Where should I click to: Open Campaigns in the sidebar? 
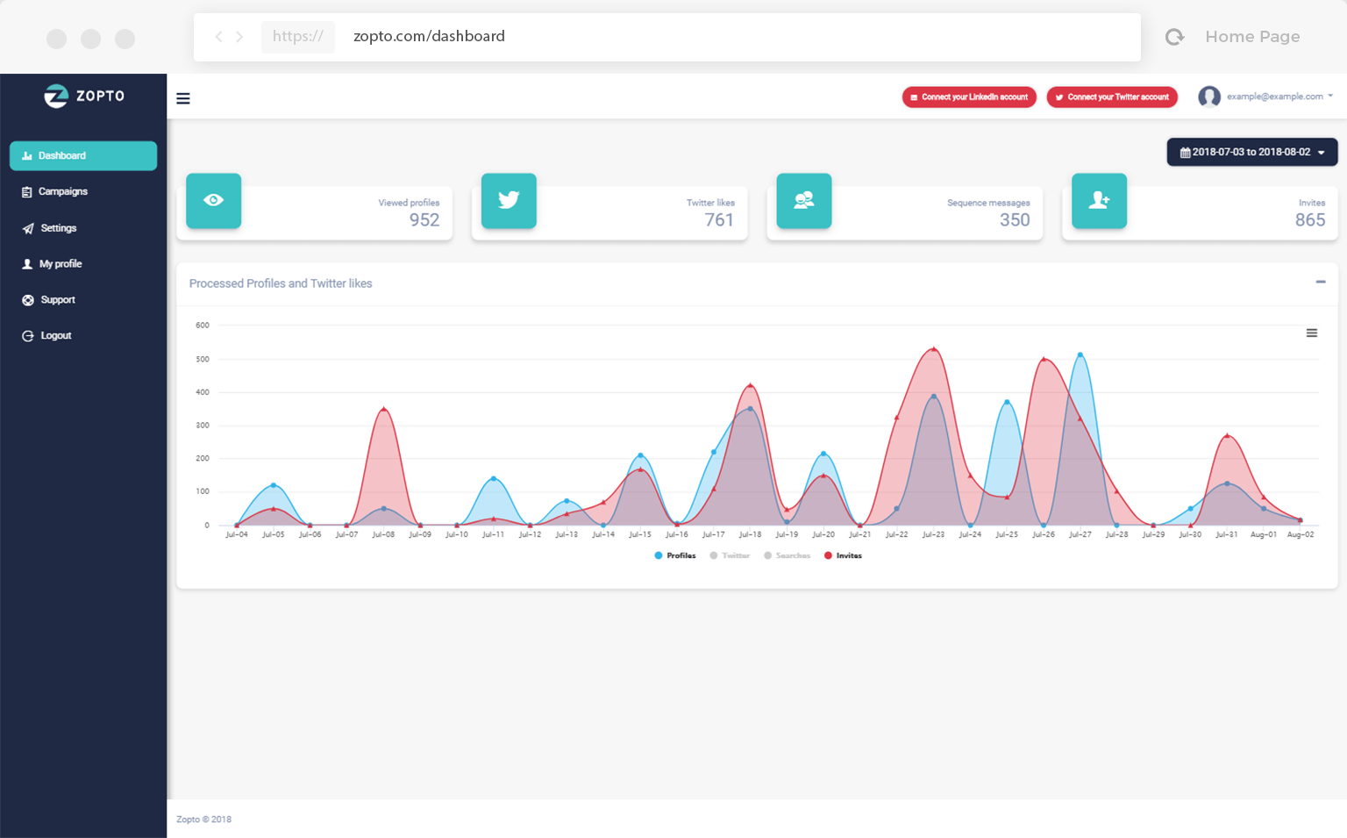pyautogui.click(x=62, y=191)
